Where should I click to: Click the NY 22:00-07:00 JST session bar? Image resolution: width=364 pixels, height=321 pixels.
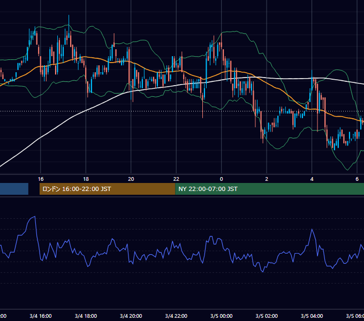pyautogui.click(x=269, y=189)
